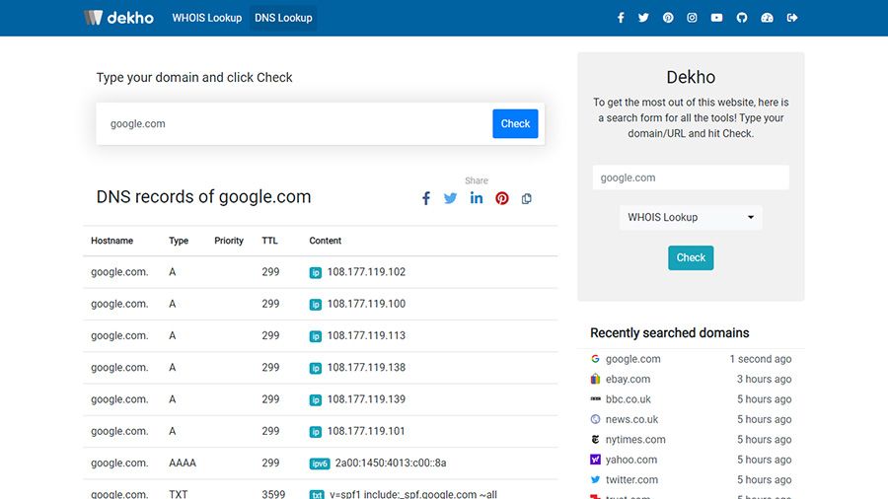Screen dimensions: 888x499
Task: Open the Facebook icon in header
Action: pyautogui.click(x=621, y=18)
